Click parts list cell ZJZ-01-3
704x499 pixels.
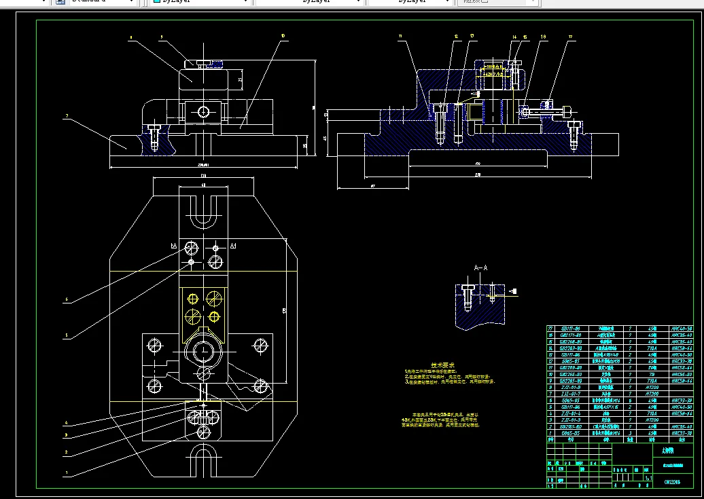coord(571,420)
